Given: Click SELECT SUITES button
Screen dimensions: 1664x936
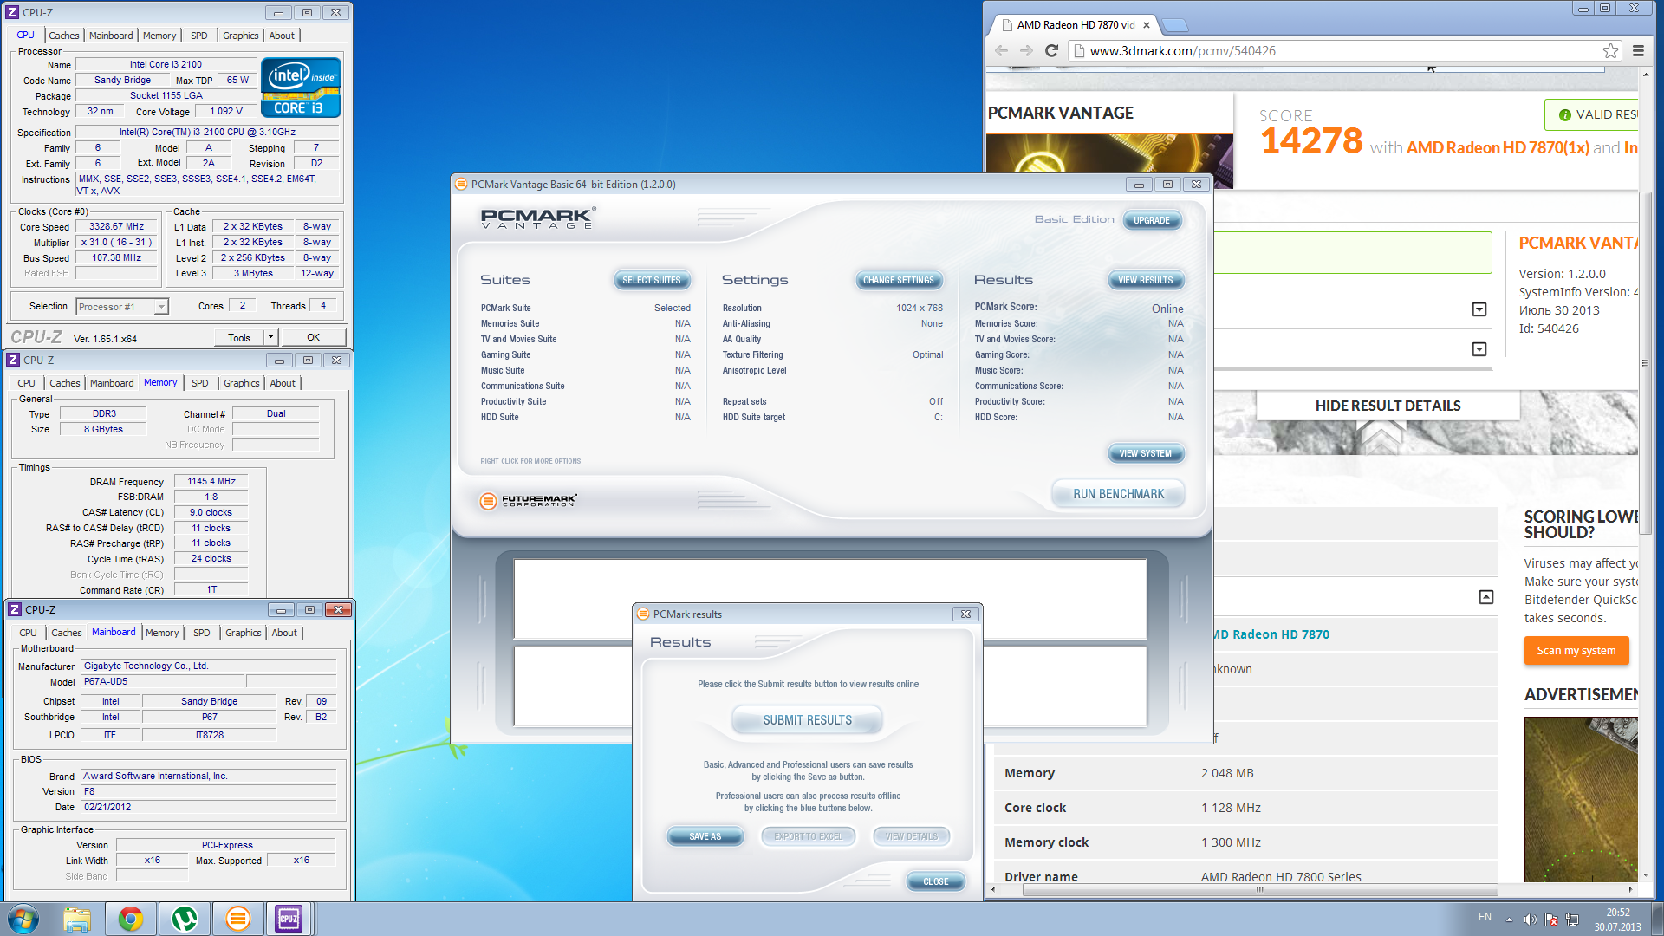Looking at the screenshot, I should [x=652, y=280].
